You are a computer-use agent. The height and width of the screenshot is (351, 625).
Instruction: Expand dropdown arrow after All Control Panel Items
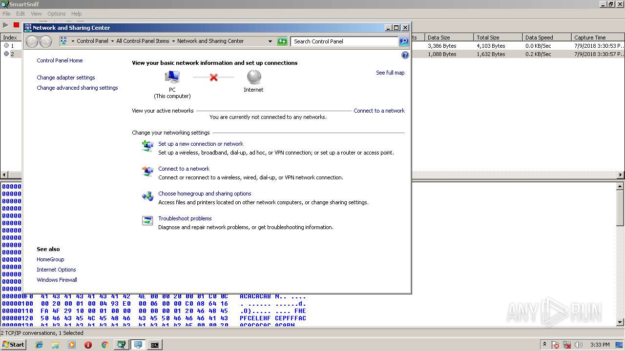173,41
